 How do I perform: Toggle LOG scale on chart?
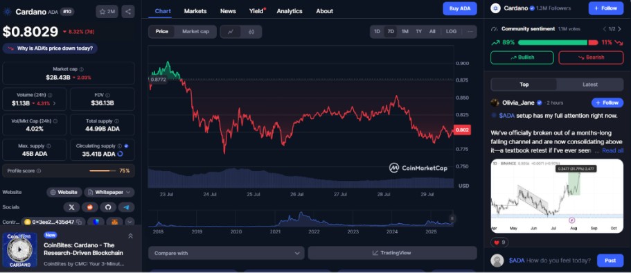pyautogui.click(x=451, y=31)
